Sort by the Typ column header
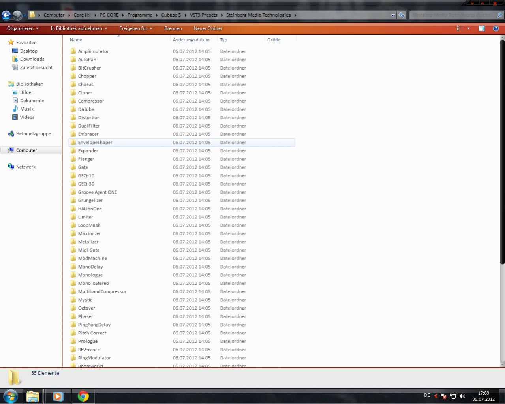The image size is (505, 404). tap(241, 40)
